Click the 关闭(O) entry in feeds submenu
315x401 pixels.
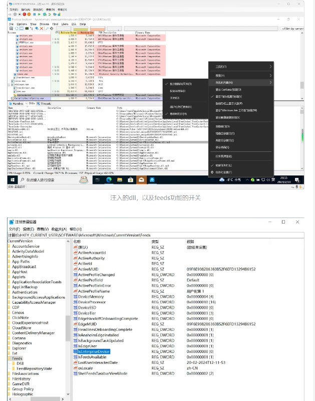[185, 98]
